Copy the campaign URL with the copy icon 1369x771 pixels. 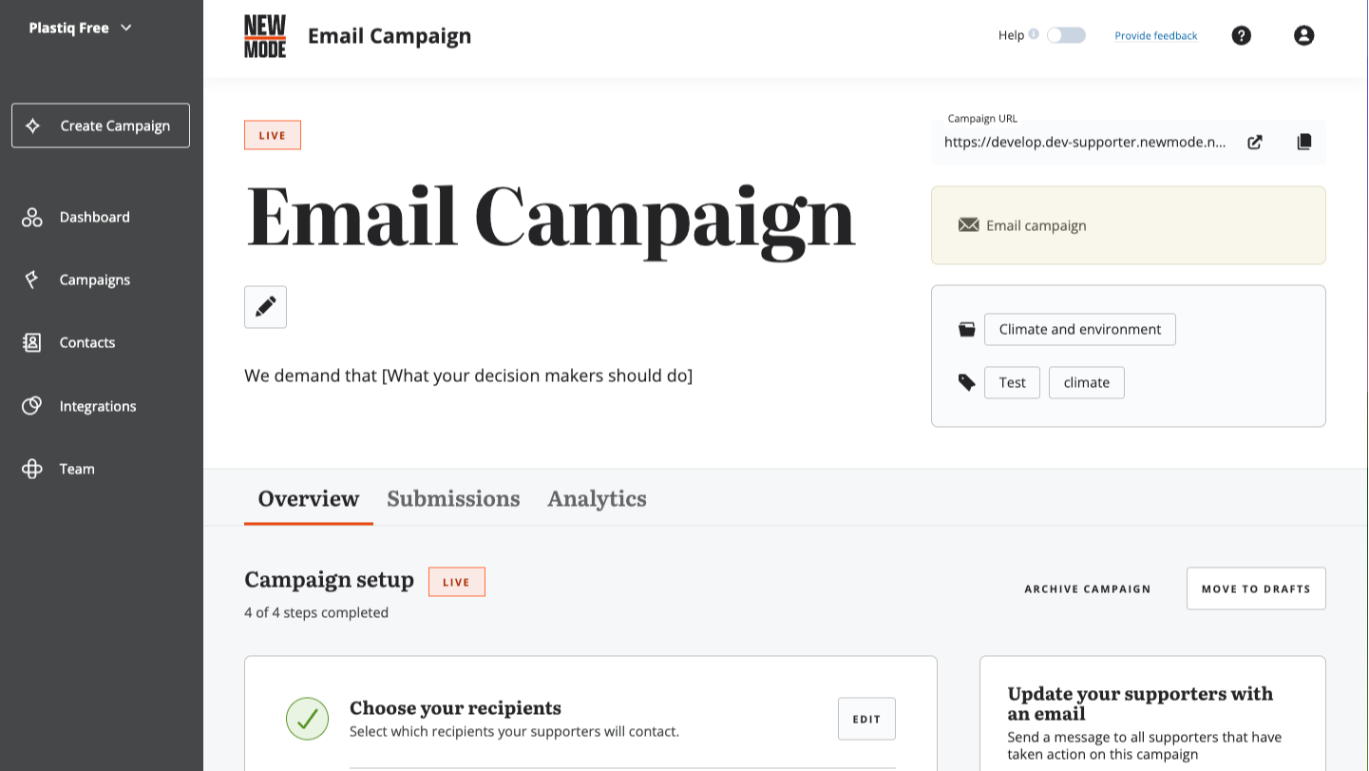tap(1304, 143)
